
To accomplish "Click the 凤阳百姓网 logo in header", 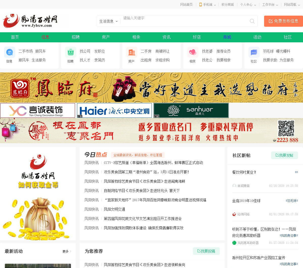I will tap(30, 21).
